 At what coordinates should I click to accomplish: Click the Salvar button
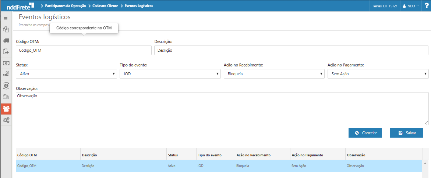click(406, 133)
